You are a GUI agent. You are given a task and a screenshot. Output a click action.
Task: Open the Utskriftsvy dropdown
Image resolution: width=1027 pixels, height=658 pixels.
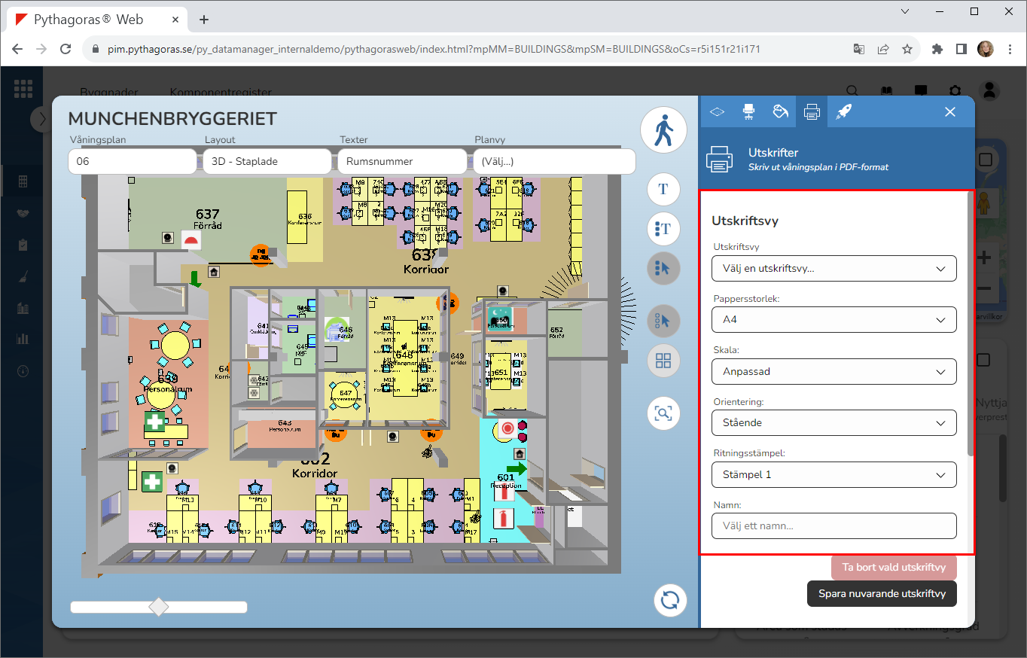(833, 269)
